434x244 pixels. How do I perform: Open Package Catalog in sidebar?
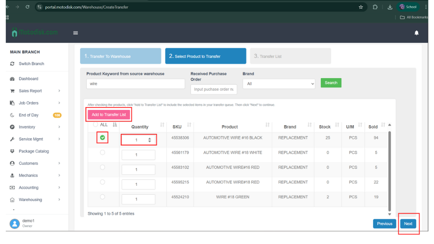tap(33, 151)
